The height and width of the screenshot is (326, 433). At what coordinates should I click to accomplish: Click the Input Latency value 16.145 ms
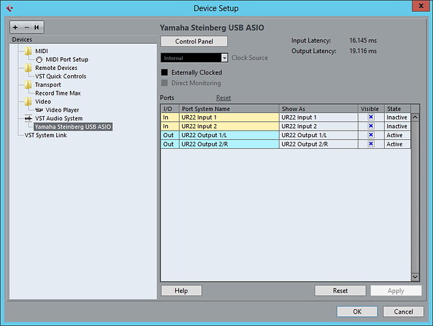[x=363, y=41]
